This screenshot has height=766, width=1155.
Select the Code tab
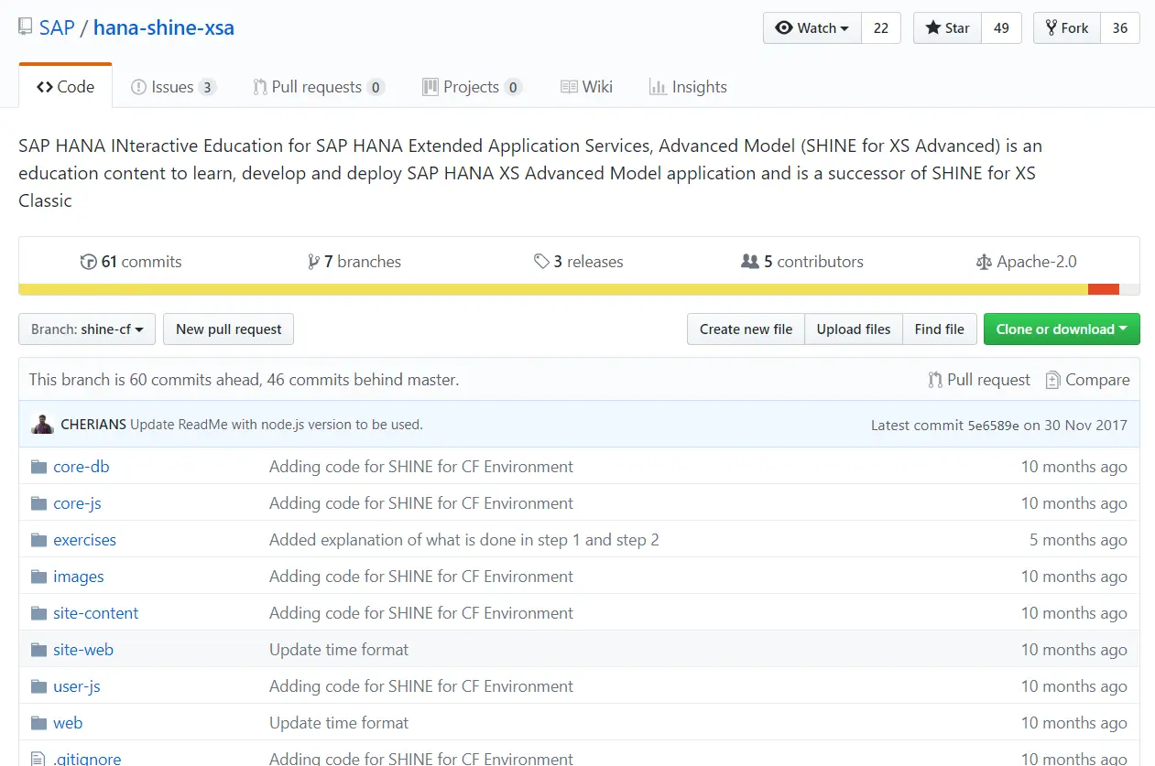pyautogui.click(x=66, y=87)
